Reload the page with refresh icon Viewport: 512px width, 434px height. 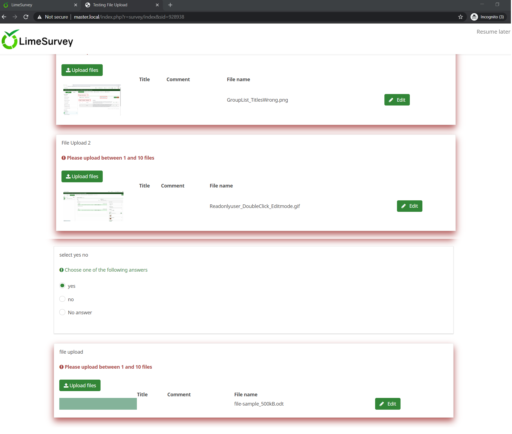pyautogui.click(x=26, y=17)
